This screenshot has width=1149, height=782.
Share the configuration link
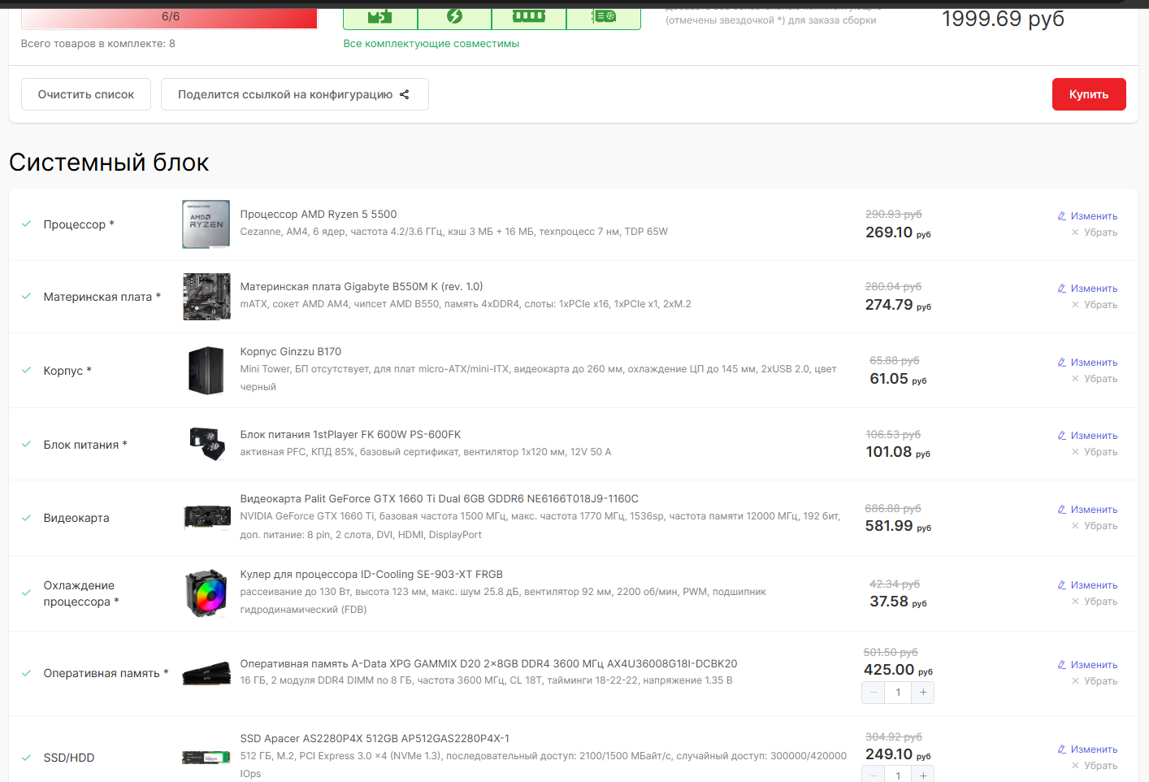tap(294, 94)
